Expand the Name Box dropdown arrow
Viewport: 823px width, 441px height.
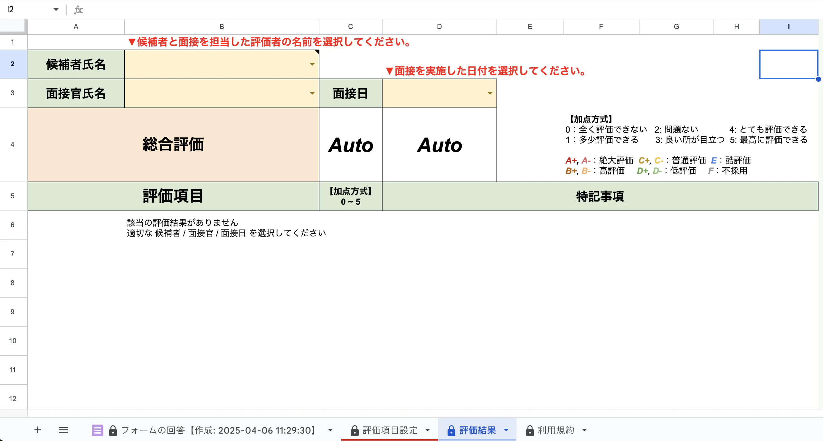click(x=56, y=10)
